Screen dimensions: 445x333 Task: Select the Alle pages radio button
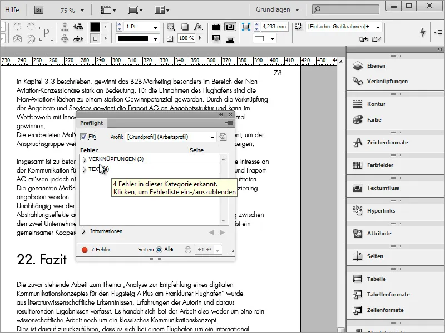[x=159, y=249]
